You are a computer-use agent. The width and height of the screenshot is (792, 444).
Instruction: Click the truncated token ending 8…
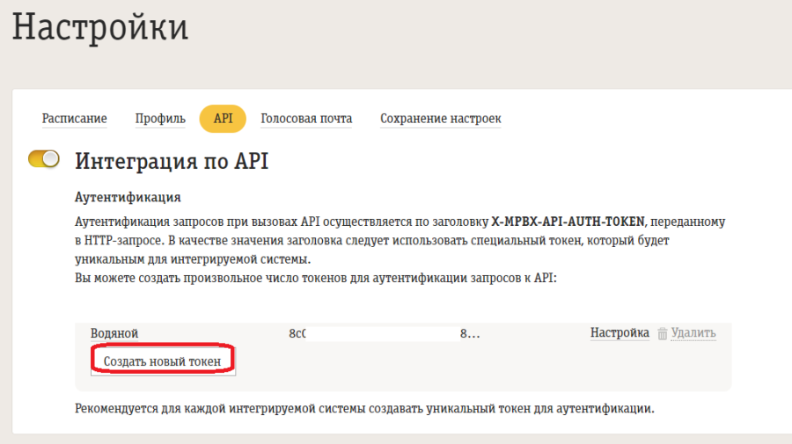(470, 334)
